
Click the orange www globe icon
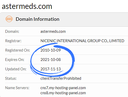click(x=9, y=19)
